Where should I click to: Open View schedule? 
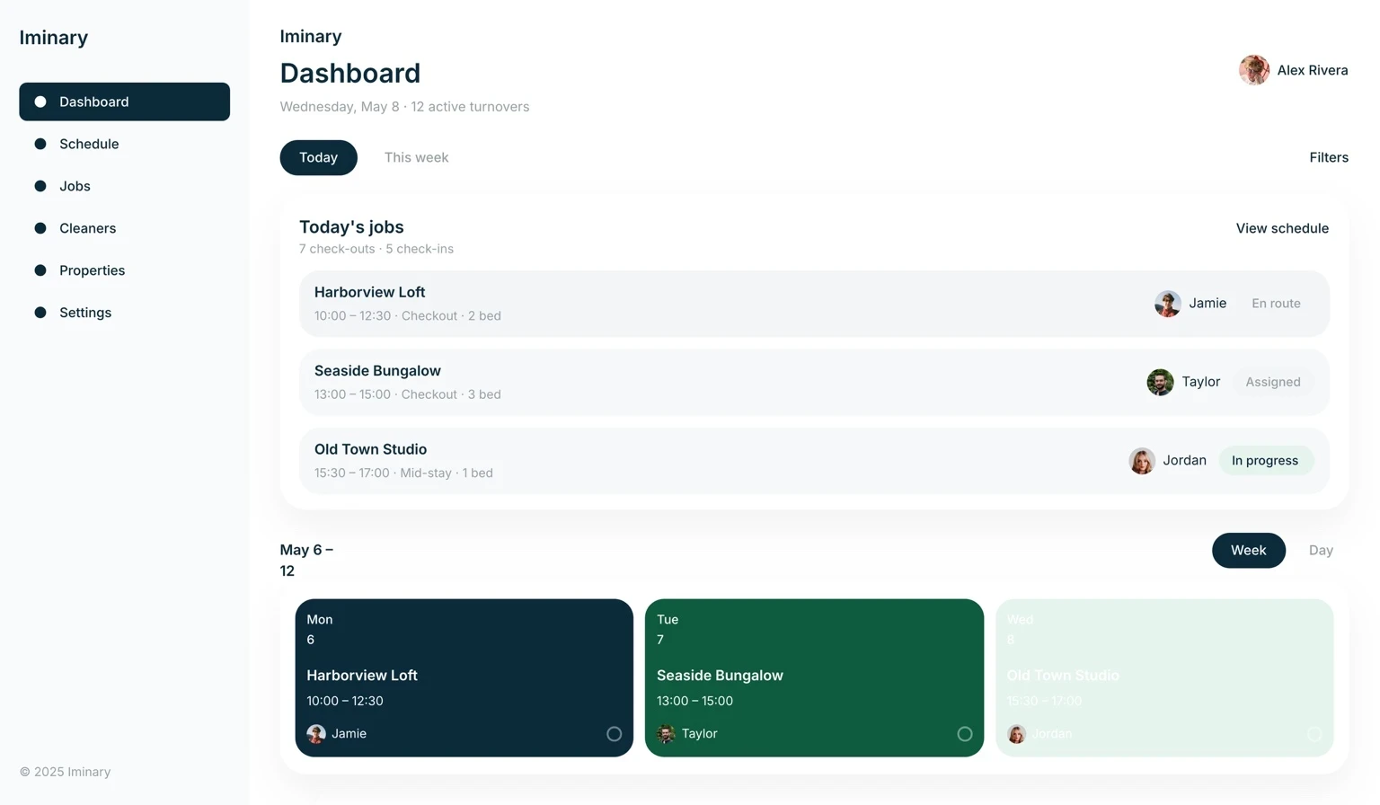tap(1282, 228)
